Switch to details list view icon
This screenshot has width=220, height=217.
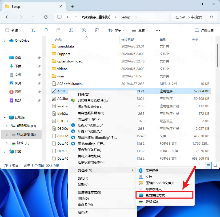click(x=208, y=165)
